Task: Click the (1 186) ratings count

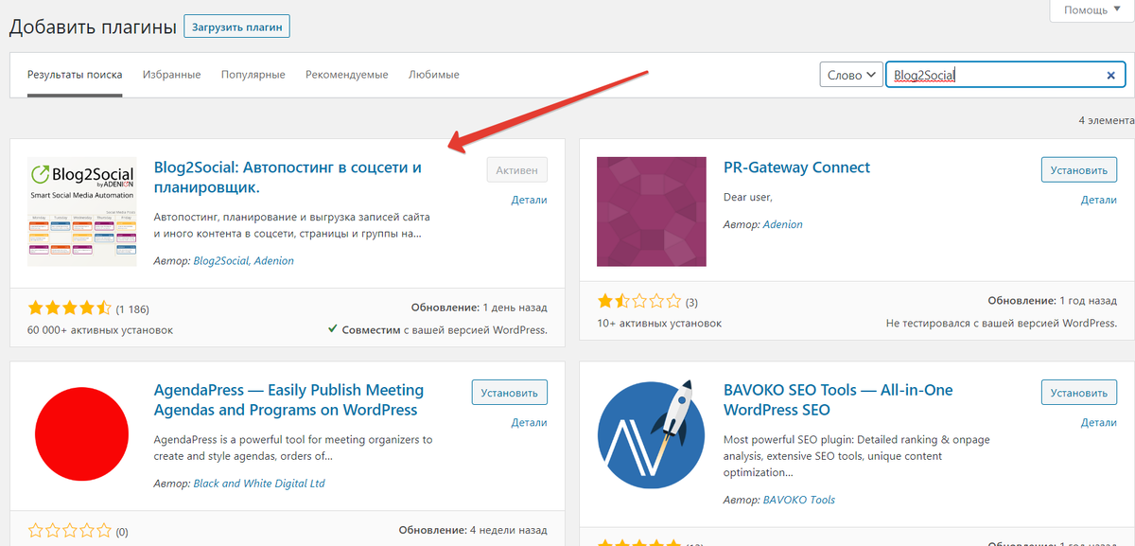Action: point(132,308)
